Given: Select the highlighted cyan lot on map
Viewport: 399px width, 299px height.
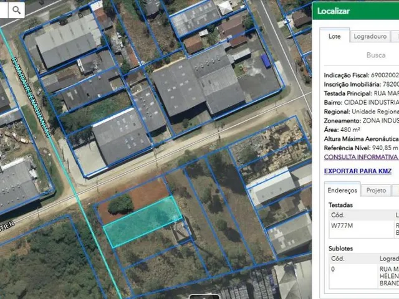Looking at the screenshot, I should coord(143,222).
